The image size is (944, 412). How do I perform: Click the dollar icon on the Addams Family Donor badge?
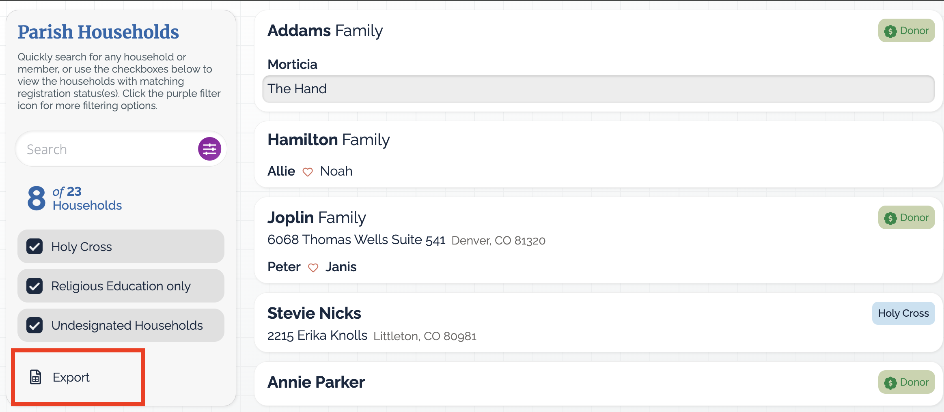click(x=890, y=31)
